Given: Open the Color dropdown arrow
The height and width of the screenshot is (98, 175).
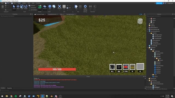Looking at the screenshot, I should (64, 10).
